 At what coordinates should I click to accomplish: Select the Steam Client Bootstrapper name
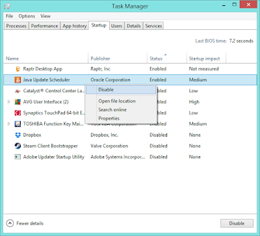coord(50,146)
